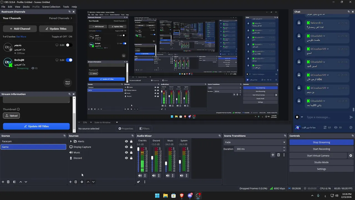The height and width of the screenshot is (200, 355).
Task: Toggle the offline بنديجم channel switch on
Action: click(69, 45)
